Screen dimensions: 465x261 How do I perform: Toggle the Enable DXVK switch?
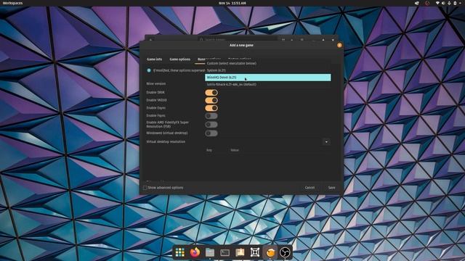[211, 93]
